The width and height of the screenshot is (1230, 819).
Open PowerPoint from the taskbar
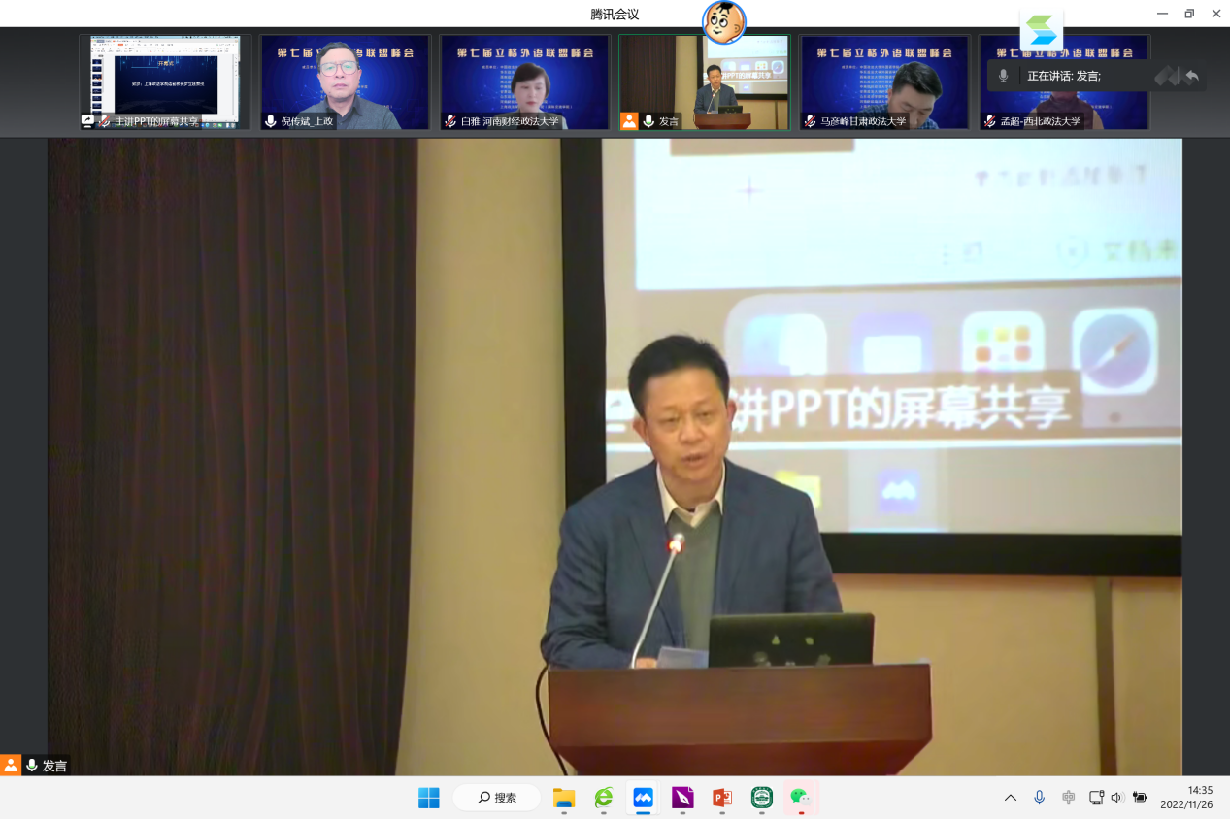[x=721, y=798]
